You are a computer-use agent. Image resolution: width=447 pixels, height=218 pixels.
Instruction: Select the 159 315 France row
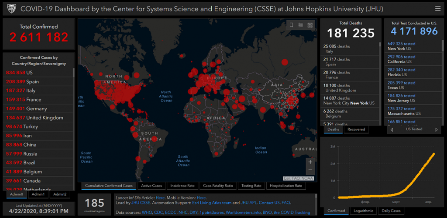[x=38, y=99]
